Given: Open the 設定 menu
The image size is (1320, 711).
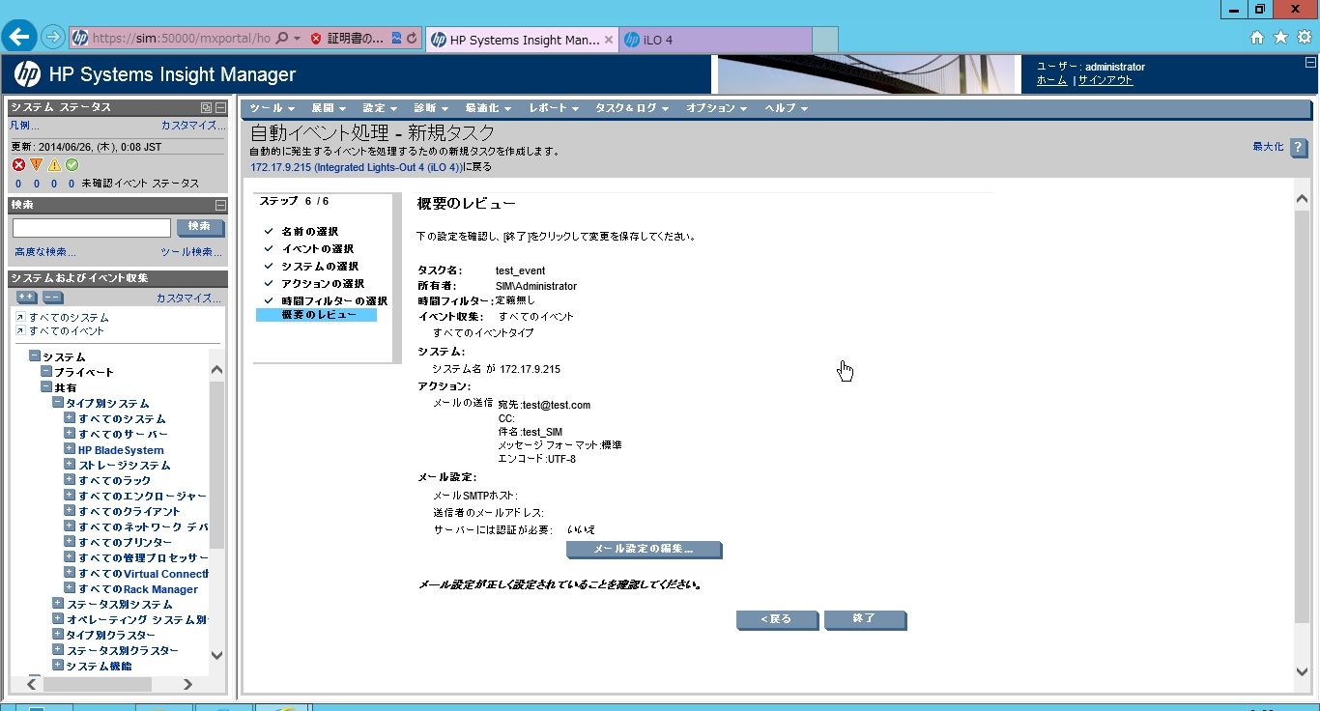Looking at the screenshot, I should coord(380,108).
